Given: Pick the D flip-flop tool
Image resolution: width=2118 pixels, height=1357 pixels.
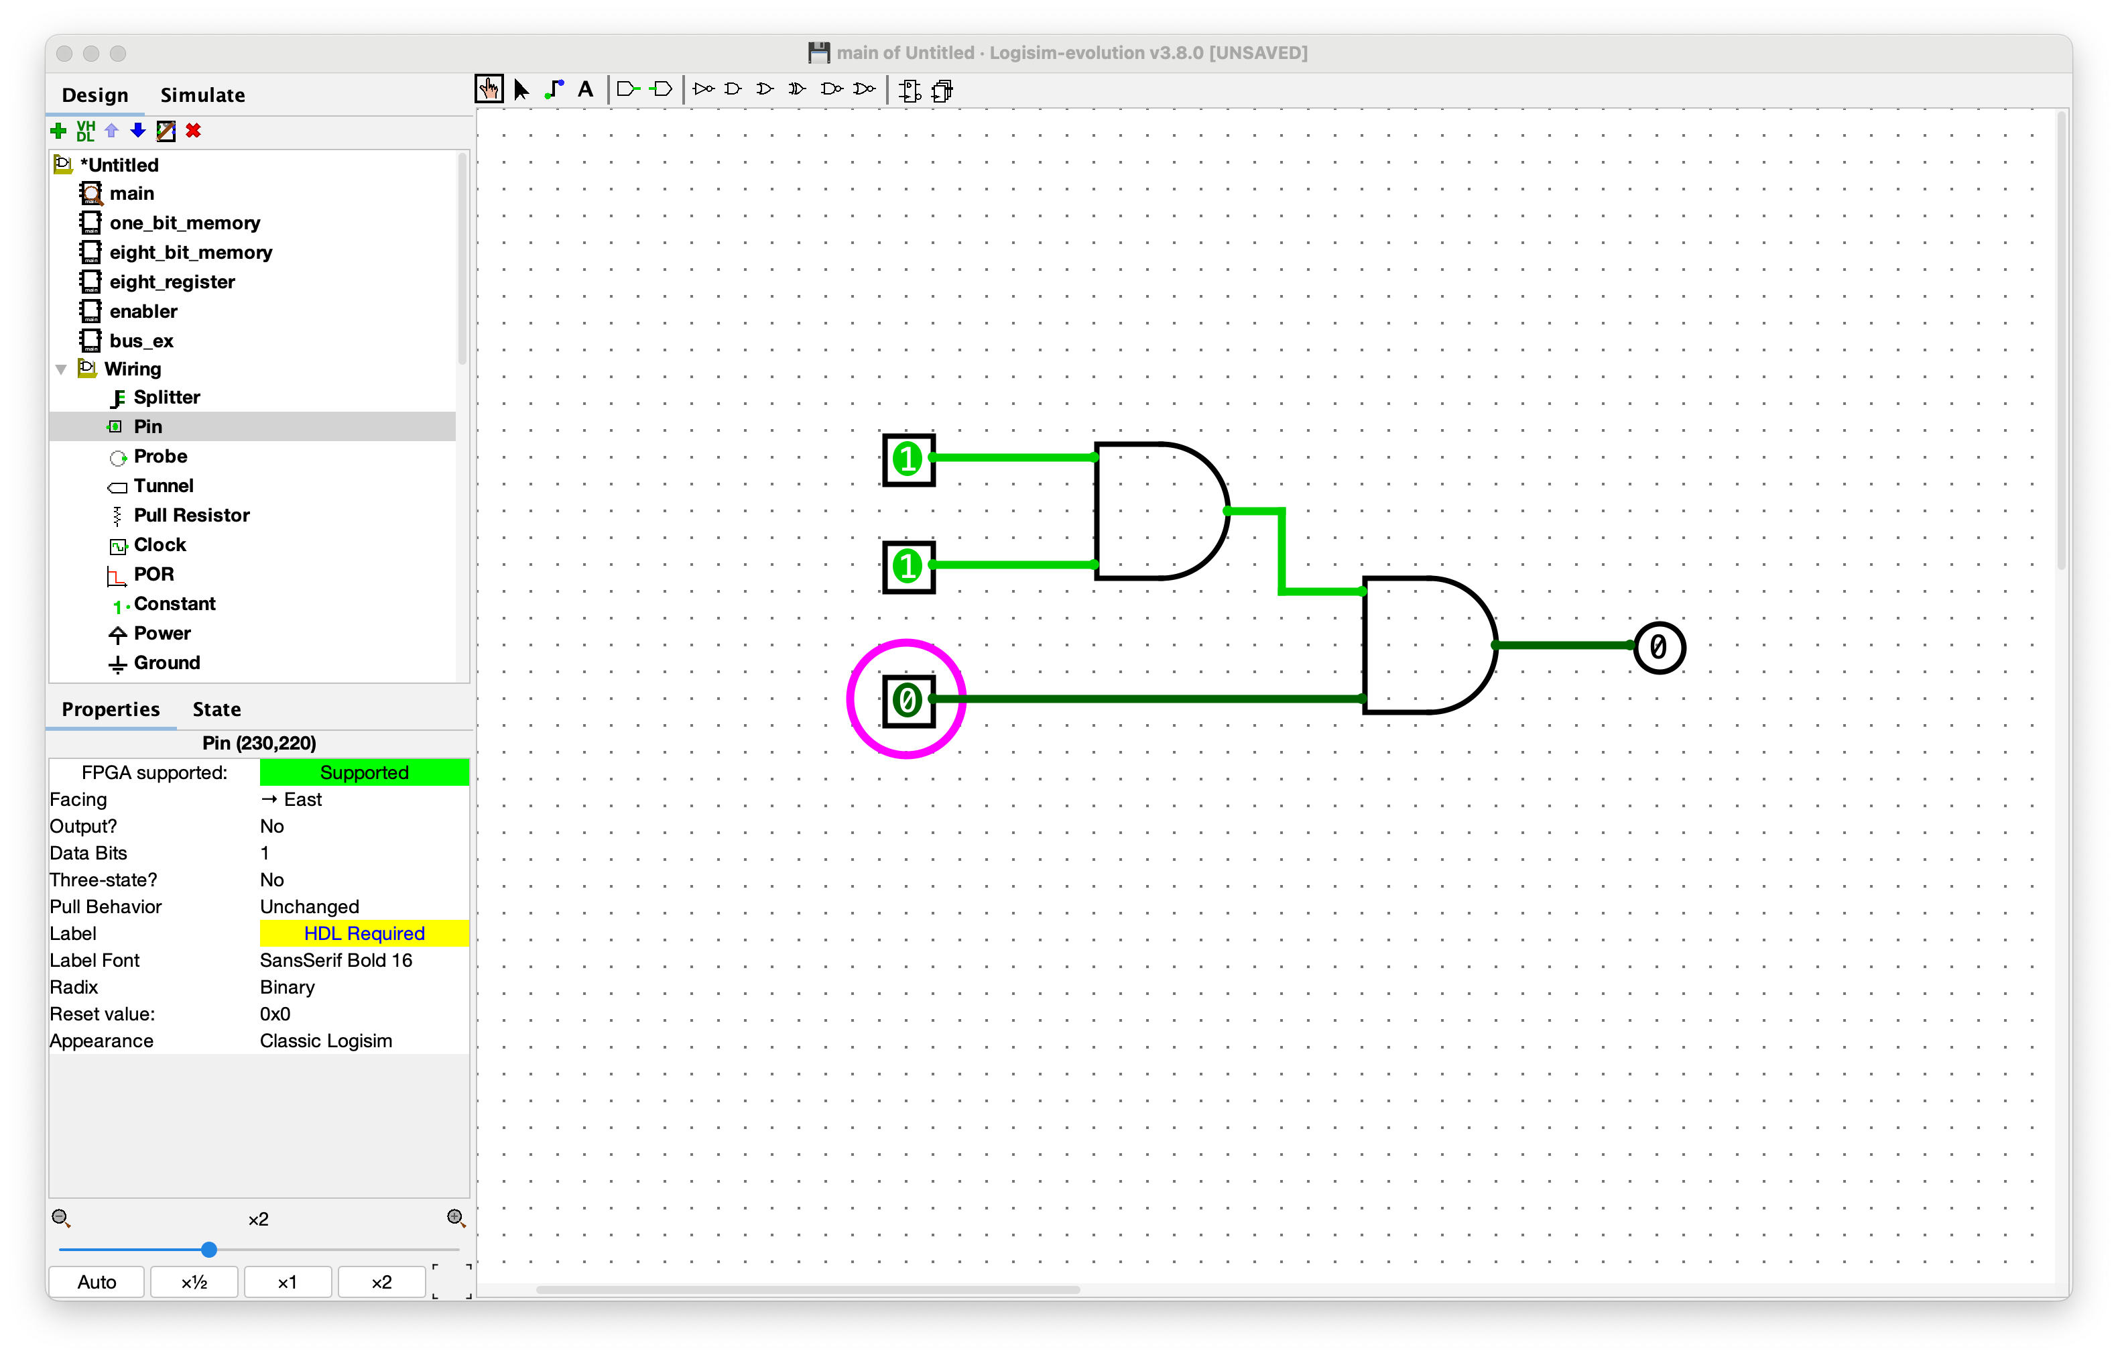Looking at the screenshot, I should [911, 90].
